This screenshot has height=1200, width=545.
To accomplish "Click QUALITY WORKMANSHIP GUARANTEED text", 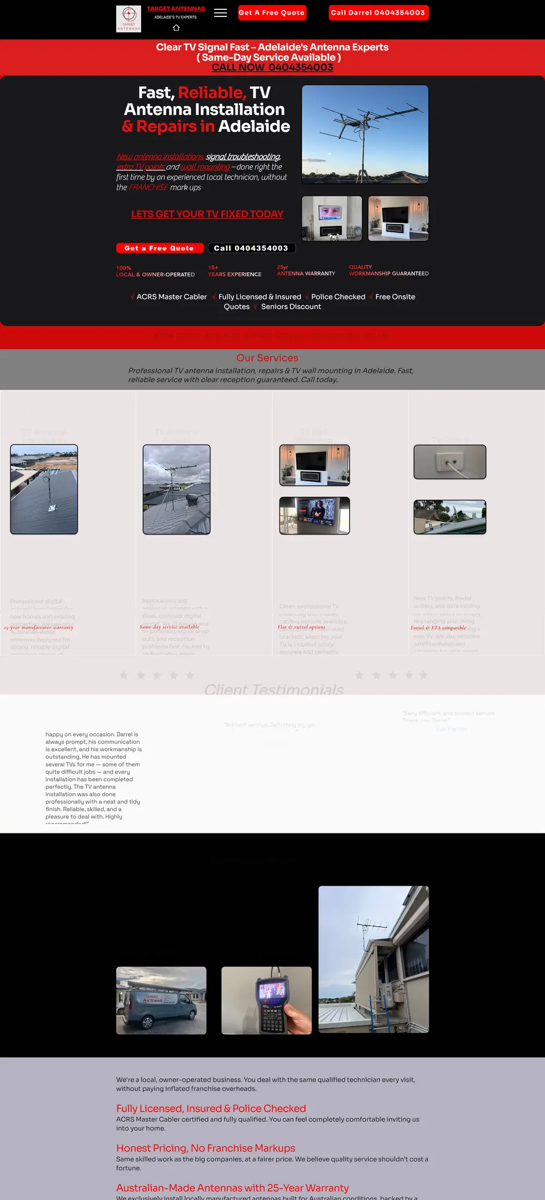I will point(389,271).
